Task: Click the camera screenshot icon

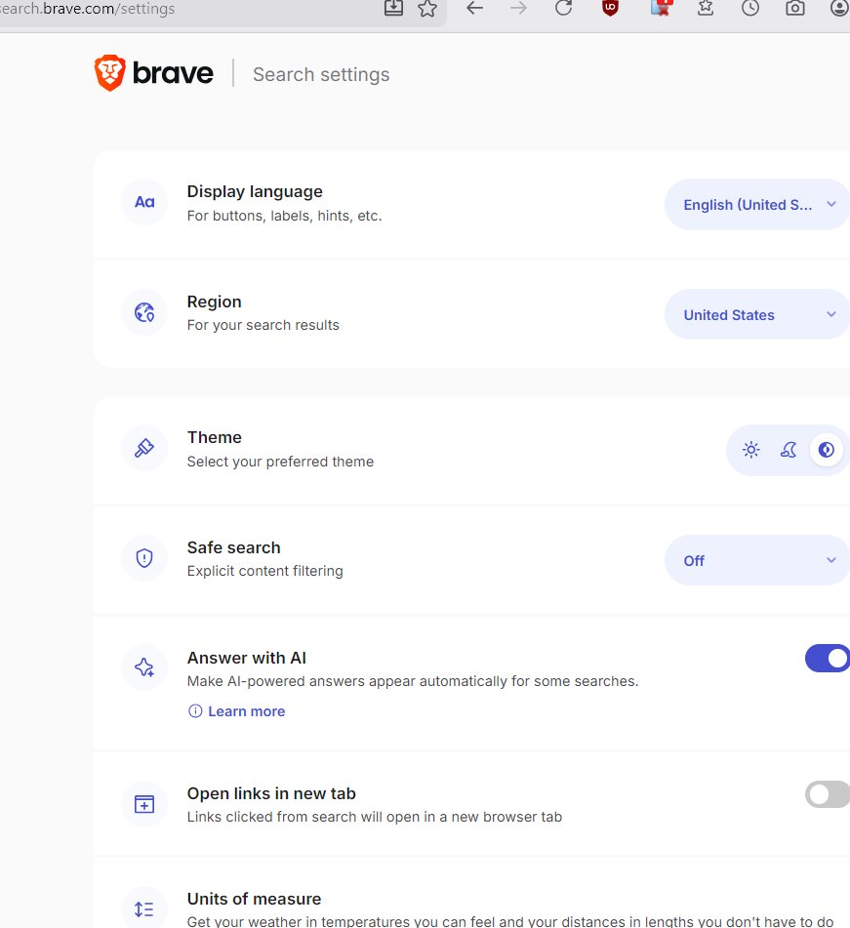Action: 795,8
